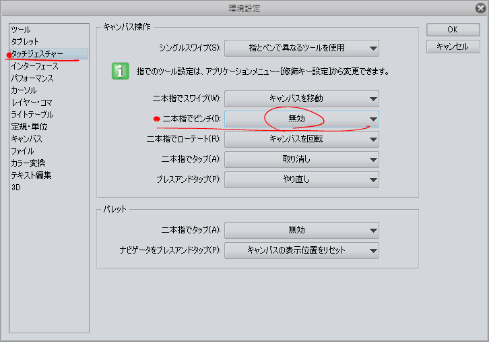The width and height of the screenshot is (489, 342).
Task: Click the green info icon
Action: coord(121,72)
